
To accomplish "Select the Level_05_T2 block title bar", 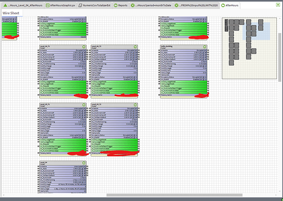I will point(114,105).
